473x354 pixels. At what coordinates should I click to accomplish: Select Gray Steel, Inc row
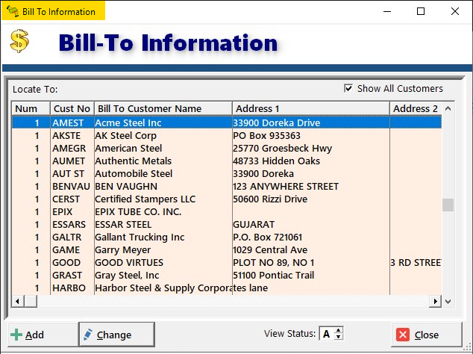point(227,275)
